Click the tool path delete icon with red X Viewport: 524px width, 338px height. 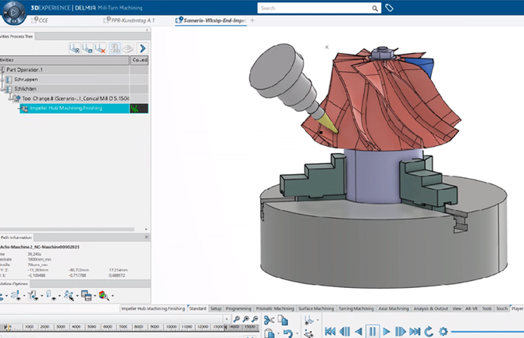point(100,48)
